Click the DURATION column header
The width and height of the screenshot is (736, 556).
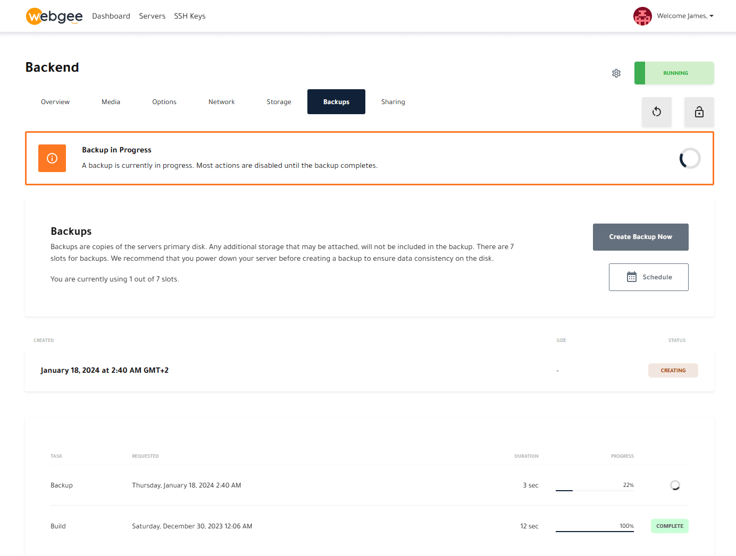(526, 456)
